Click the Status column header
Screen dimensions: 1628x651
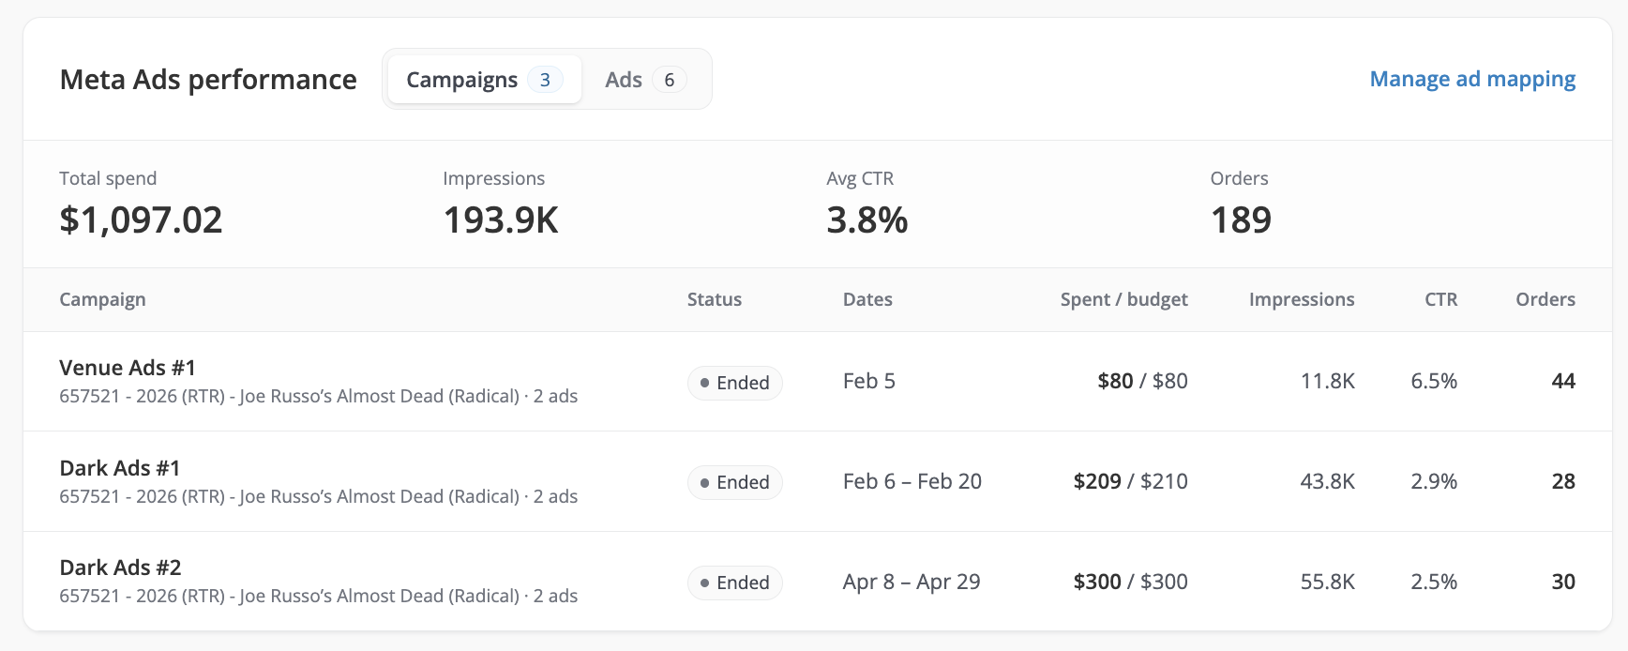[715, 299]
